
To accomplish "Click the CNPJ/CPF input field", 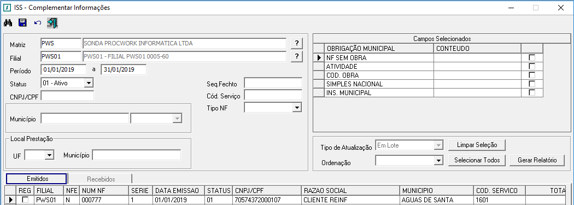I will pyautogui.click(x=67, y=96).
